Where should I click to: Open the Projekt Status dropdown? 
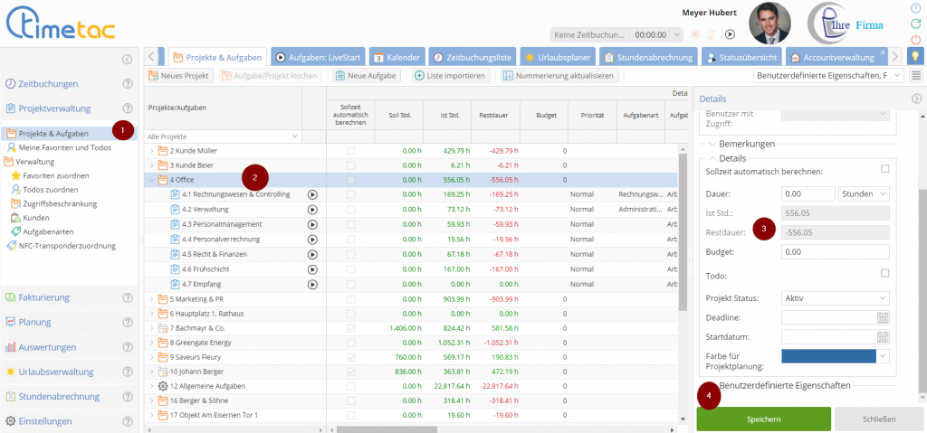pyautogui.click(x=836, y=298)
